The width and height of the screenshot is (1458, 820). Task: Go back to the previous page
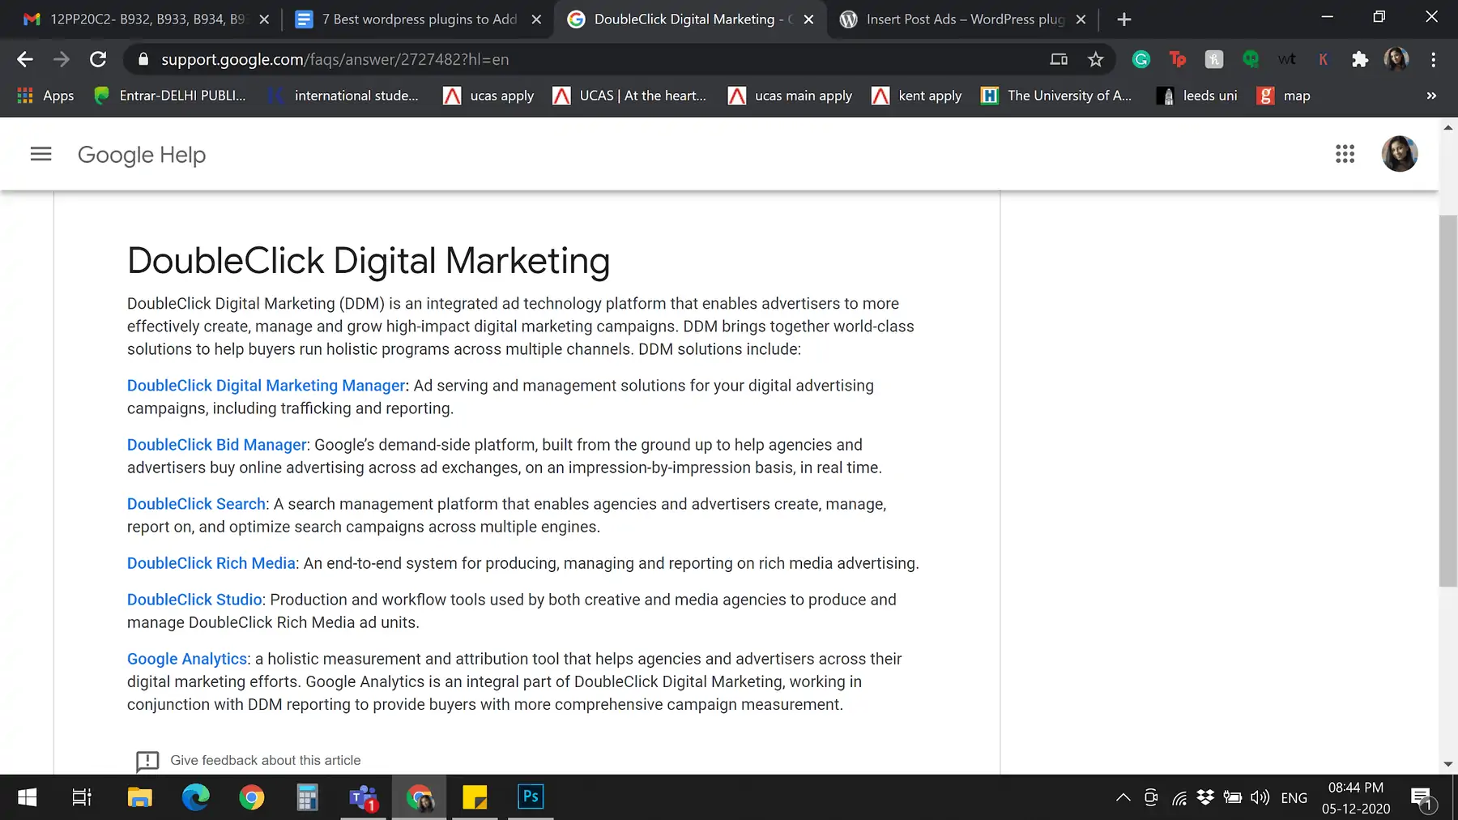(25, 59)
